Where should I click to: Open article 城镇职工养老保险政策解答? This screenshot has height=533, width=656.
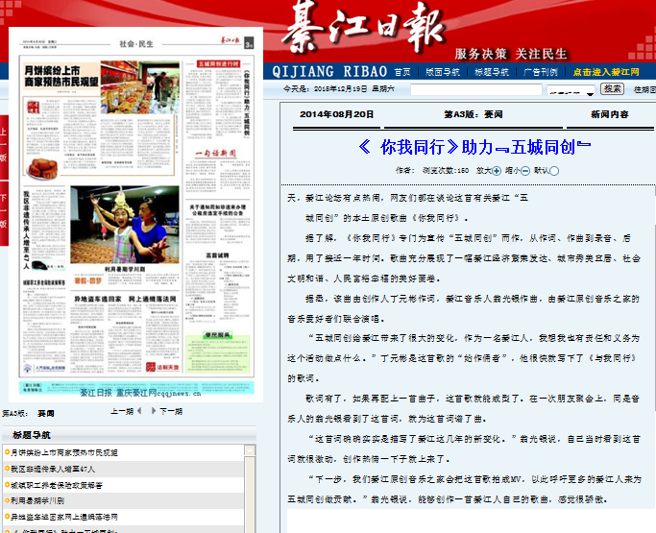click(57, 485)
